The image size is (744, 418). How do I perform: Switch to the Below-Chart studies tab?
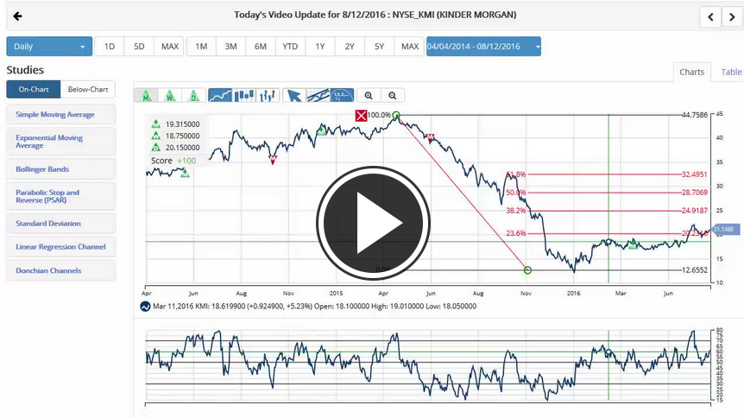pos(88,89)
